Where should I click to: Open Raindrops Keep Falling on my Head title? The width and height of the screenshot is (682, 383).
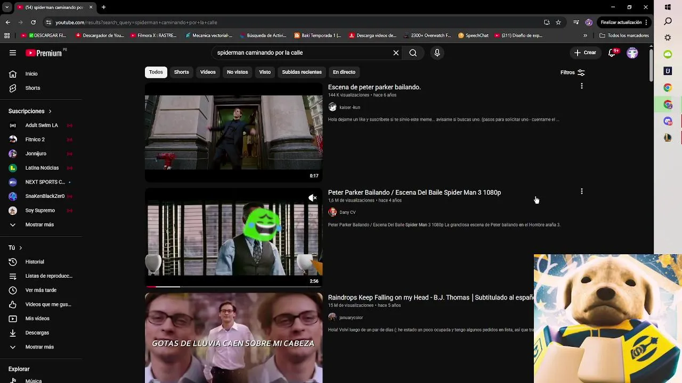(431, 297)
